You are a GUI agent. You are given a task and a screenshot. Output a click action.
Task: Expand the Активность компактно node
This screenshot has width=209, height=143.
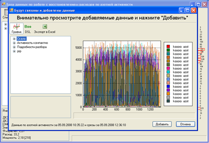coord(14,43)
